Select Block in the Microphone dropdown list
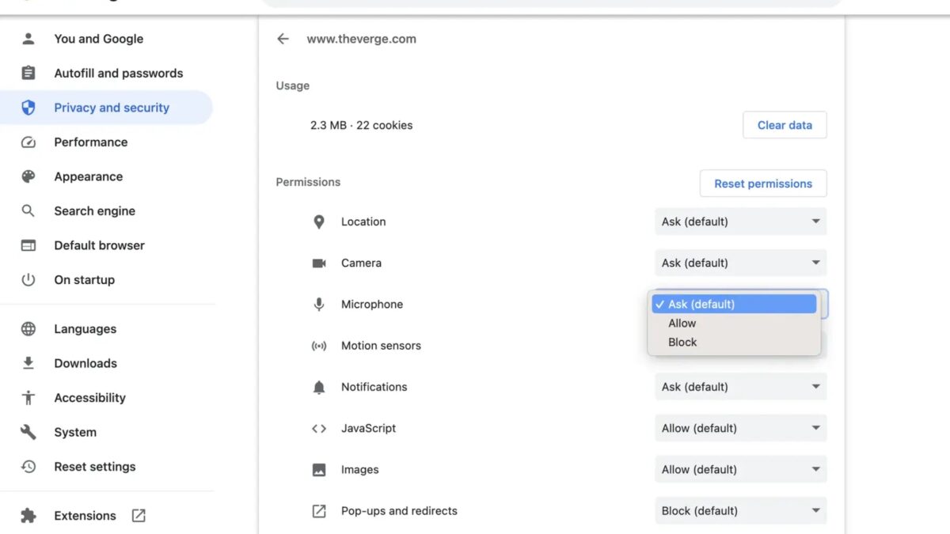The image size is (950, 534). click(682, 342)
